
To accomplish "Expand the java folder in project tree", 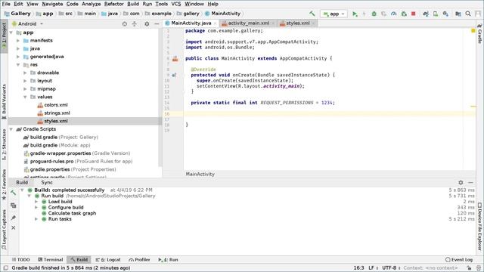I will [18, 48].
